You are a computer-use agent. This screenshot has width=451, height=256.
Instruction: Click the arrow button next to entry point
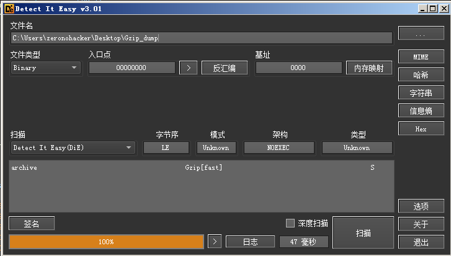tap(189, 68)
